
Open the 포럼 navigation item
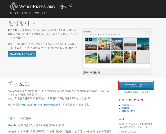17,13
